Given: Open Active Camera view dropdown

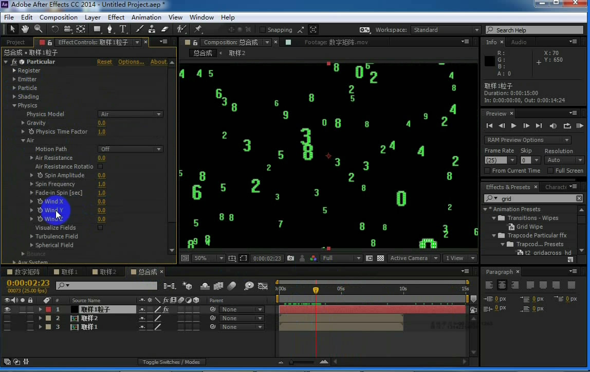Looking at the screenshot, I should [x=413, y=258].
